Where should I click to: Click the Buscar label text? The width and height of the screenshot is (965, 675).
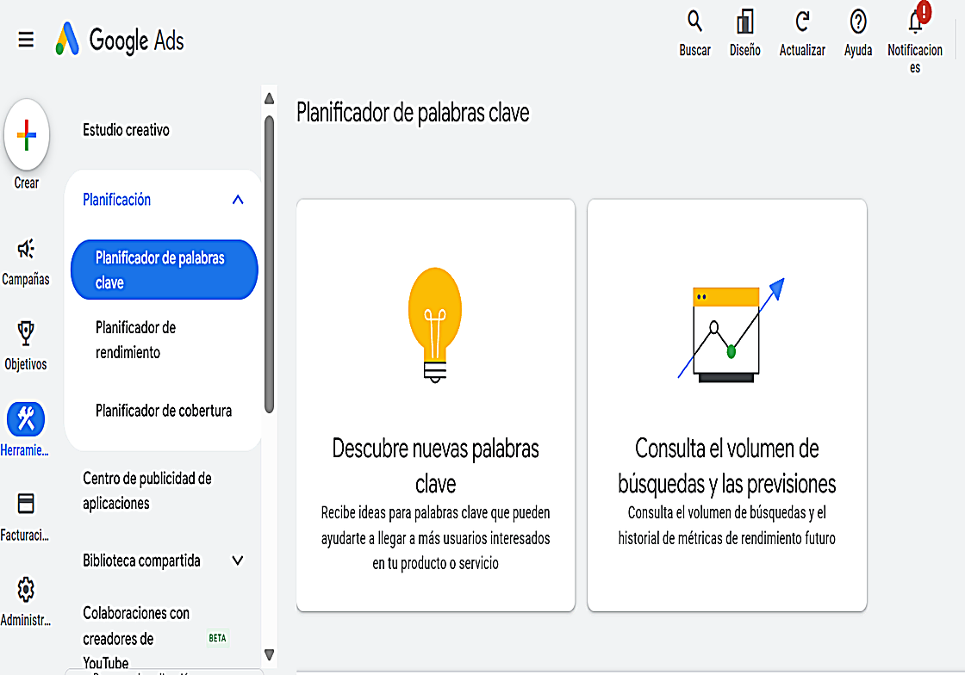click(x=694, y=50)
